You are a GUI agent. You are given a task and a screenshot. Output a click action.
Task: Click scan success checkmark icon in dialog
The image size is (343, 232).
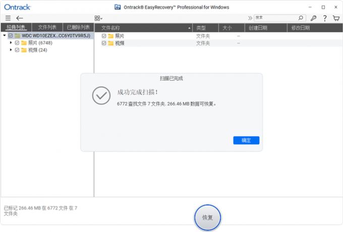[101, 95]
